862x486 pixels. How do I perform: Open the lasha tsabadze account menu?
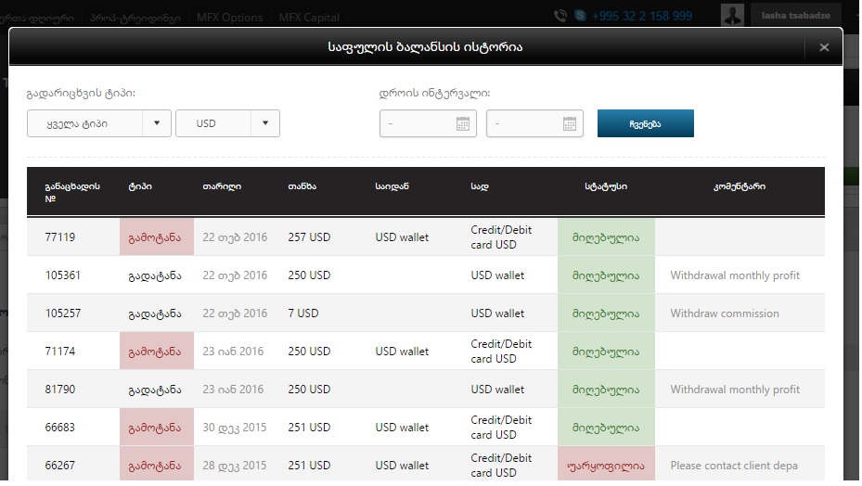pos(795,16)
